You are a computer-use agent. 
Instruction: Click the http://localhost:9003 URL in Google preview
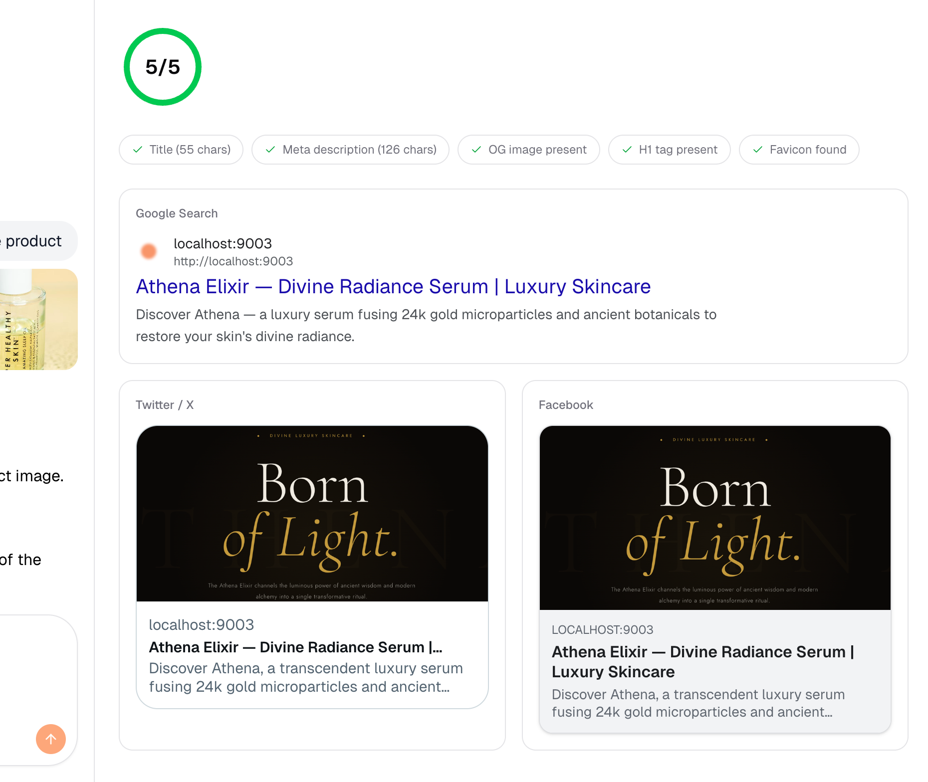click(x=233, y=261)
